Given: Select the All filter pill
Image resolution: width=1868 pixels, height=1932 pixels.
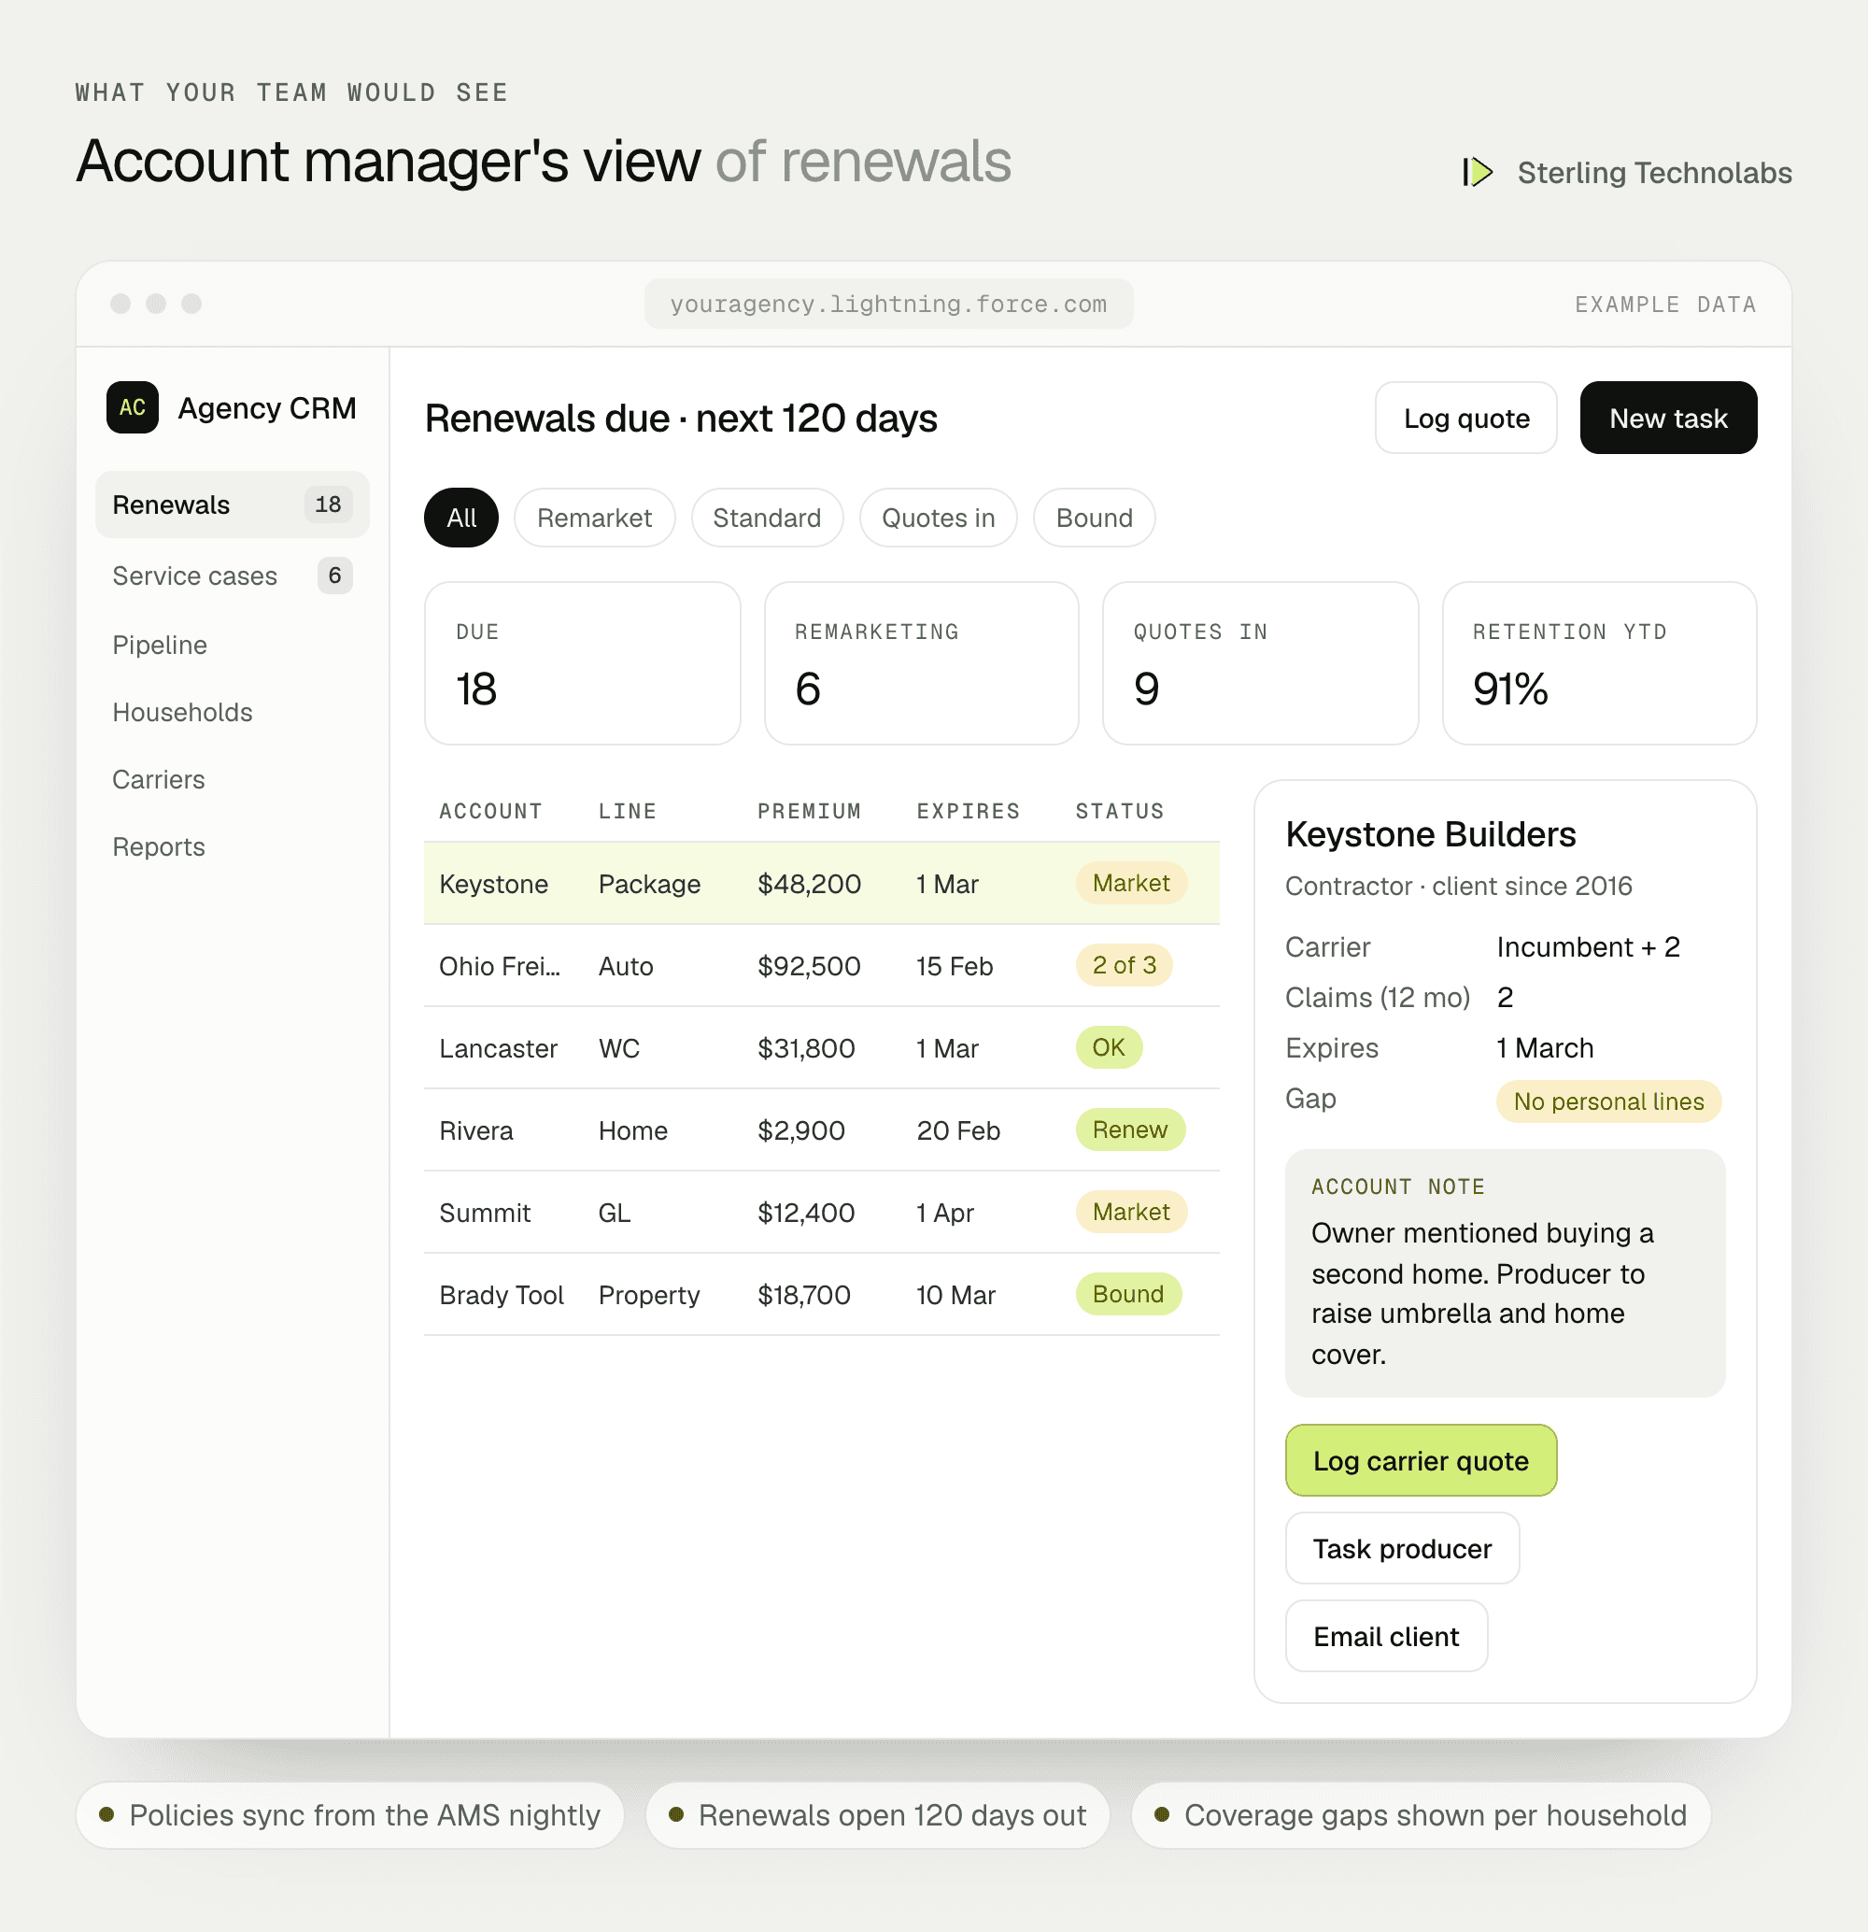Looking at the screenshot, I should coord(461,518).
